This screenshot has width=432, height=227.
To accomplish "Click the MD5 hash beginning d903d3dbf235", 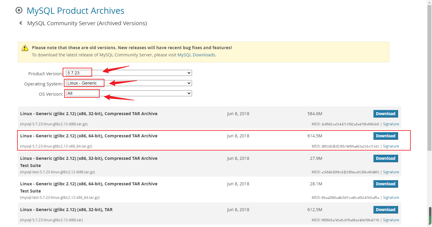I will (x=350, y=146).
